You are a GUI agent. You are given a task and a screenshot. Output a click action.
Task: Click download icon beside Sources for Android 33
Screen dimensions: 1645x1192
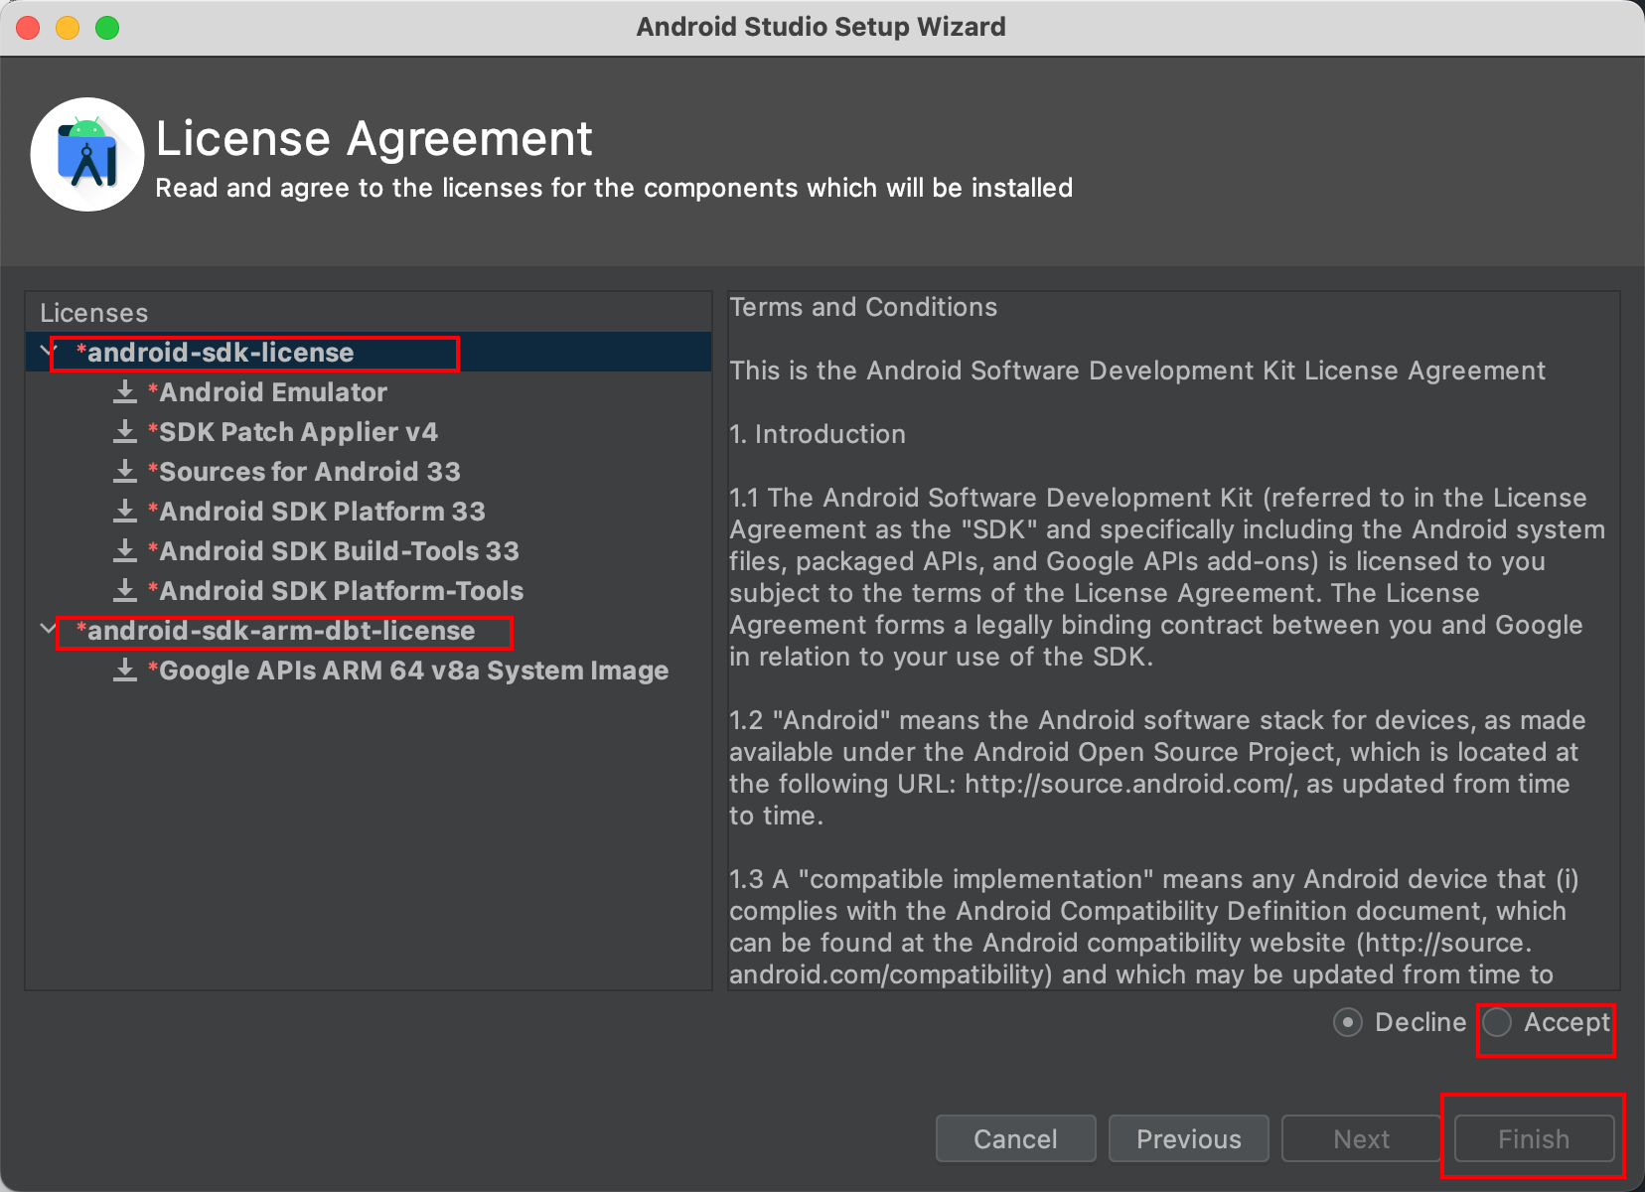tap(124, 472)
